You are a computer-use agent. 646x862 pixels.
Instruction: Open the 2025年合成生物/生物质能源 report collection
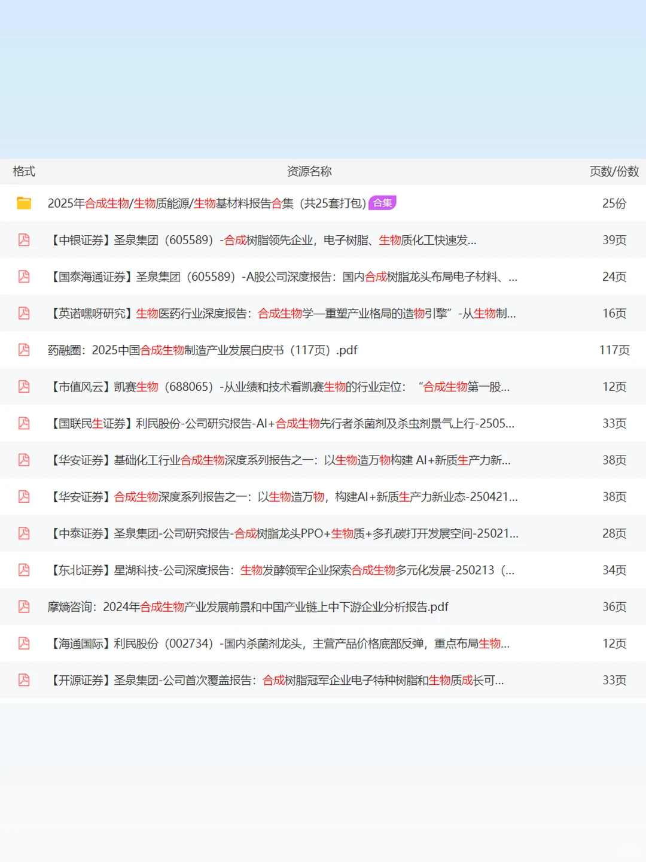click(x=207, y=204)
